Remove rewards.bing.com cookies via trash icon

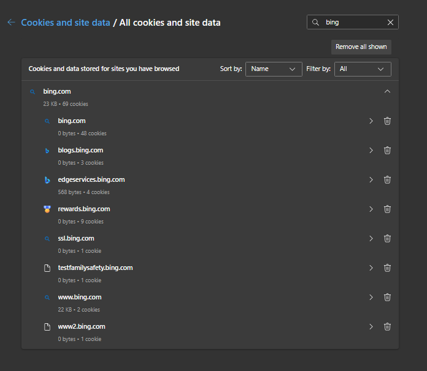(387, 209)
